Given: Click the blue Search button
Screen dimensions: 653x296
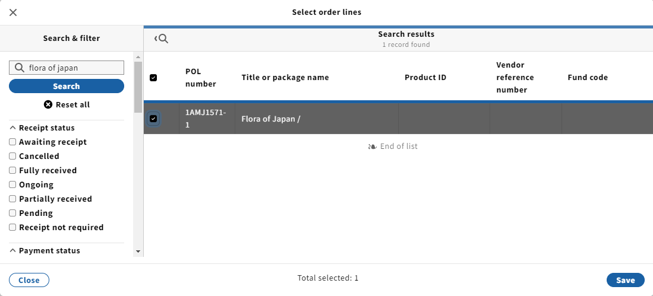Looking at the screenshot, I should point(66,86).
